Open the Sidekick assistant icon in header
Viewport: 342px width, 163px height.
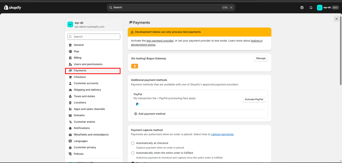pyautogui.click(x=302, y=8)
